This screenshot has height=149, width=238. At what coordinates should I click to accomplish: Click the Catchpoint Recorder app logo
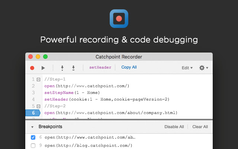[x=119, y=18]
